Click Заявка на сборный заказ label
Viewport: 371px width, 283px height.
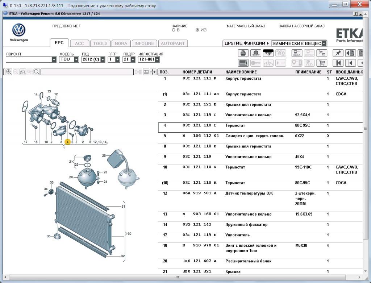[302, 26]
